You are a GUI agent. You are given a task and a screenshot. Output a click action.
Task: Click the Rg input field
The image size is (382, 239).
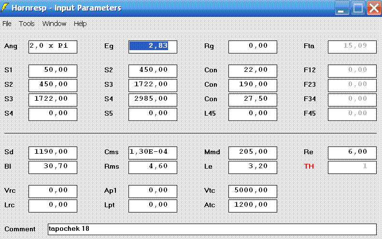[x=253, y=47]
